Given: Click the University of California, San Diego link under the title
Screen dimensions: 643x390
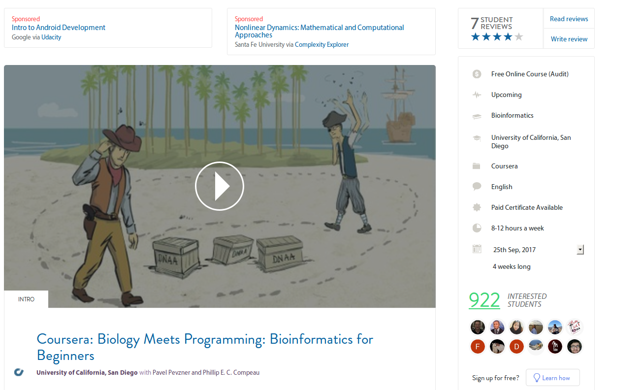Looking at the screenshot, I should (x=87, y=372).
